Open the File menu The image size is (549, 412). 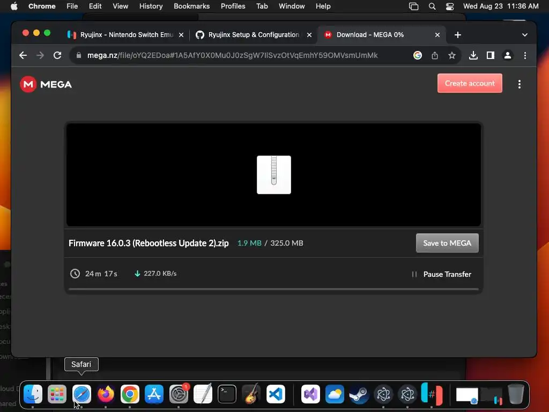pos(72,6)
